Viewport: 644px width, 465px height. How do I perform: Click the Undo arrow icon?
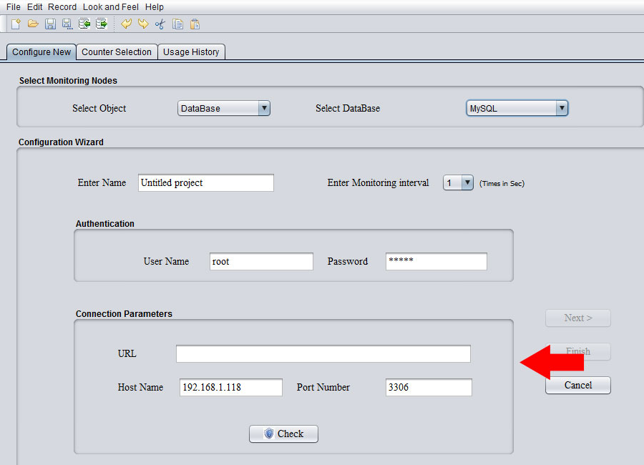pos(127,24)
